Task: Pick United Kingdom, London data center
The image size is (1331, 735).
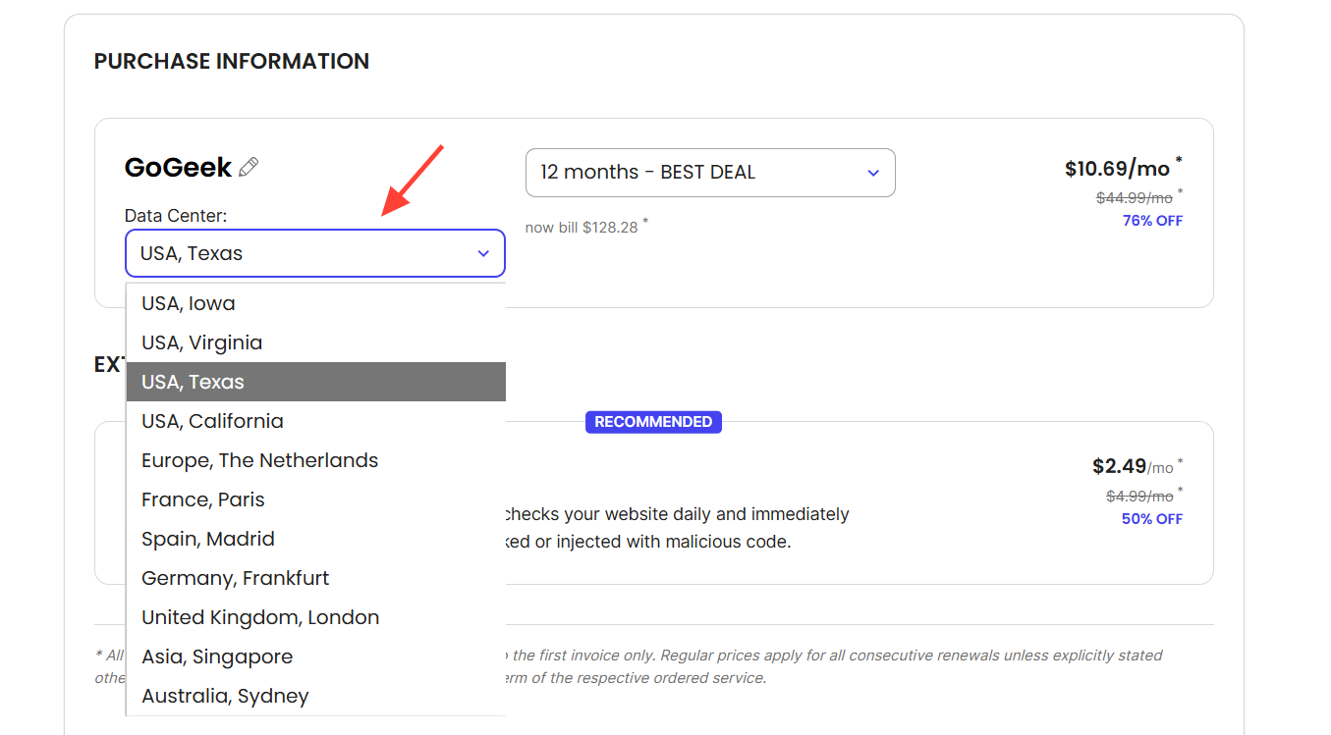Action: coord(315,617)
